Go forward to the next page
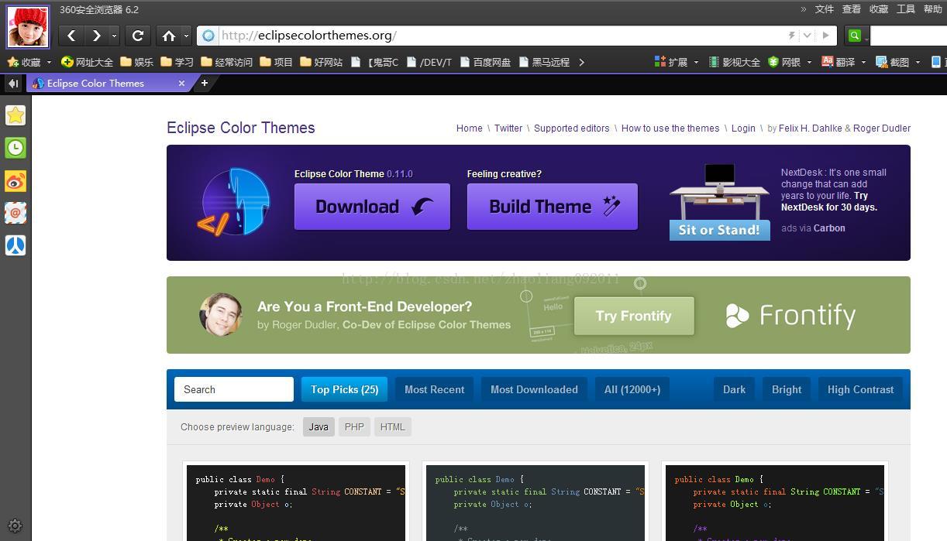 [x=96, y=35]
